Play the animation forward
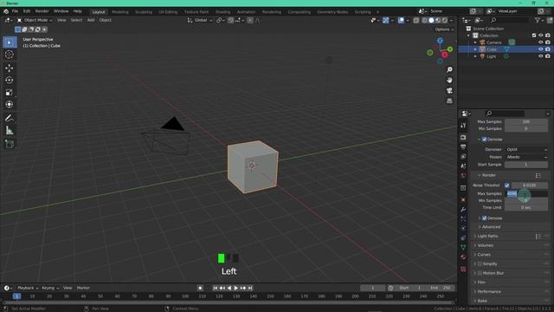554x312 pixels. point(236,289)
